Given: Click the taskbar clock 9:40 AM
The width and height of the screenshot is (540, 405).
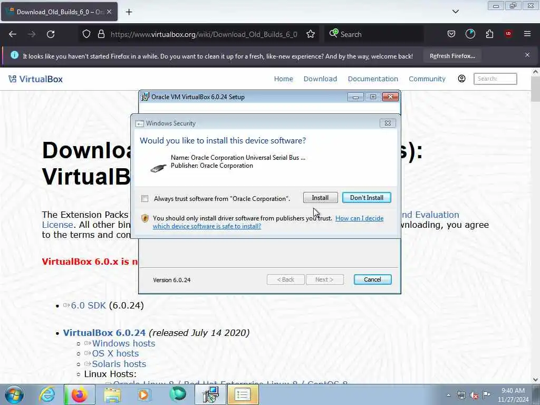Looking at the screenshot, I should pos(513,391).
